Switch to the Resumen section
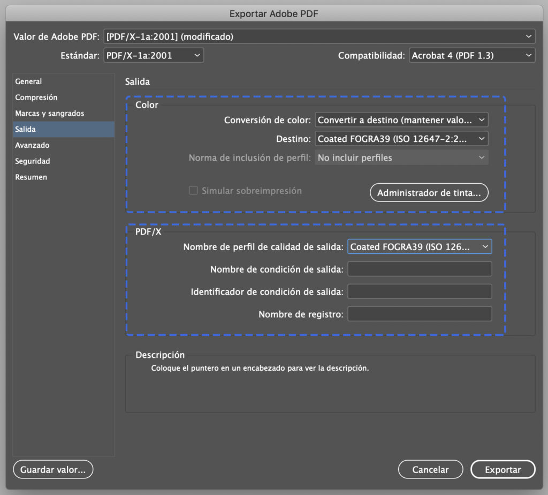This screenshot has width=548, height=495. pyautogui.click(x=64, y=177)
